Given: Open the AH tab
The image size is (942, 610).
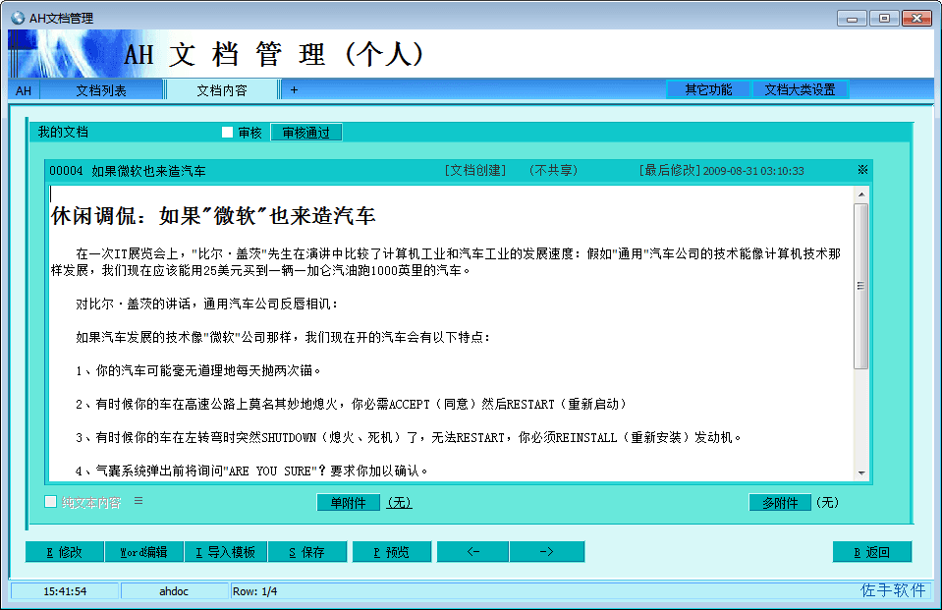Looking at the screenshot, I should tap(24, 90).
